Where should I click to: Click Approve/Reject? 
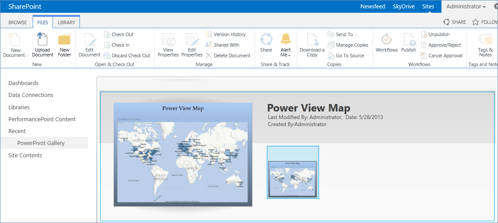click(441, 45)
